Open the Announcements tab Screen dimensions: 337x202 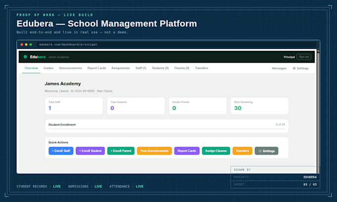[x=70, y=68]
